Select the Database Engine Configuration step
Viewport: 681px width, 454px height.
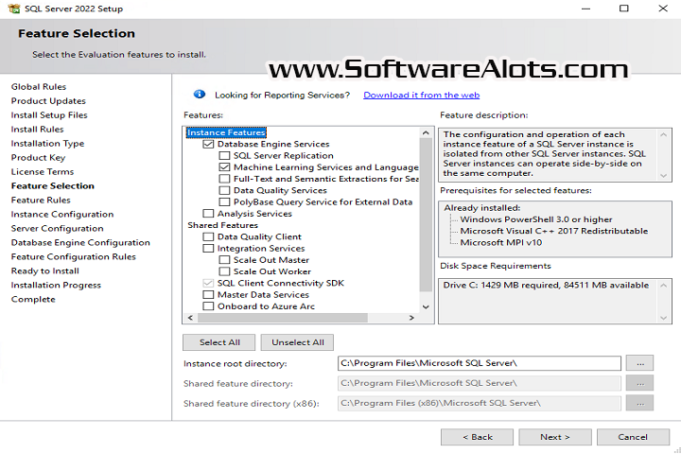(x=80, y=242)
